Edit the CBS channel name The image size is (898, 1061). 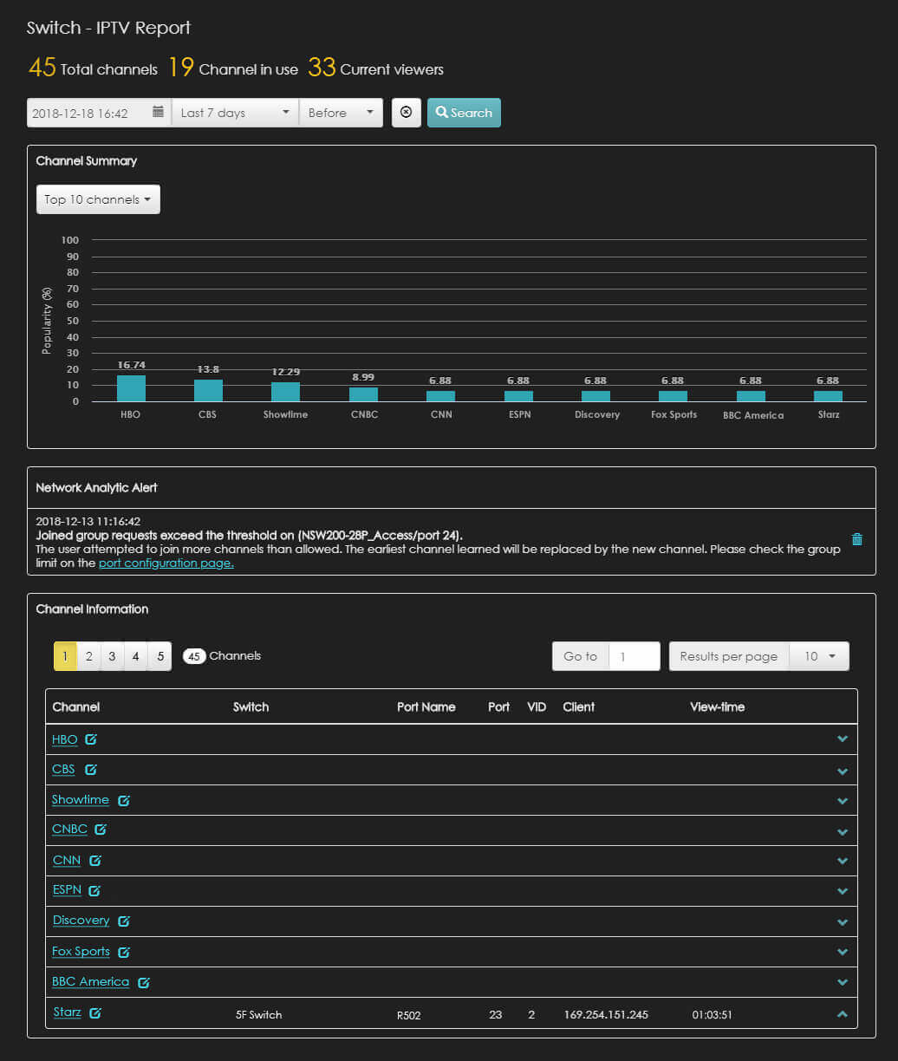pyautogui.click(x=90, y=770)
